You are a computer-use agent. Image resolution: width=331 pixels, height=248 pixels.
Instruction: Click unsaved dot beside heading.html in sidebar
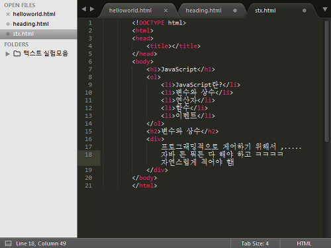click(8, 24)
